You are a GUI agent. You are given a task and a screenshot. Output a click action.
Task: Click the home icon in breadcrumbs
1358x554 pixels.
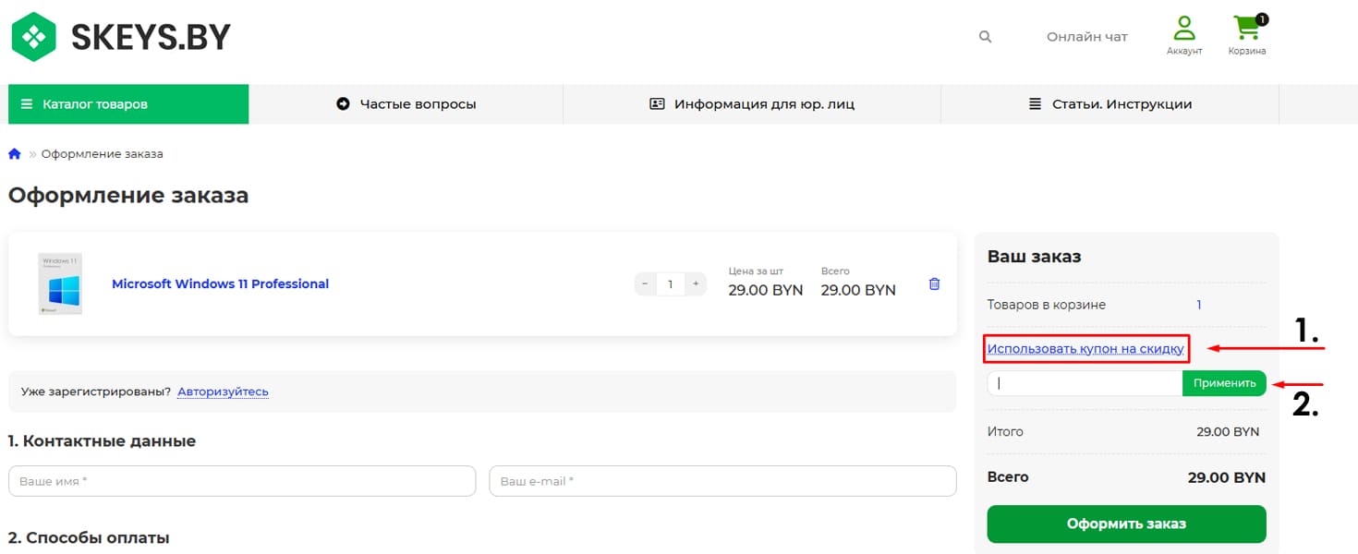tap(15, 154)
